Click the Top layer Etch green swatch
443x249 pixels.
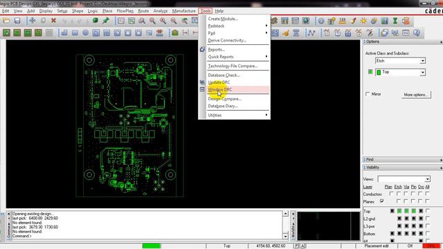(399, 211)
